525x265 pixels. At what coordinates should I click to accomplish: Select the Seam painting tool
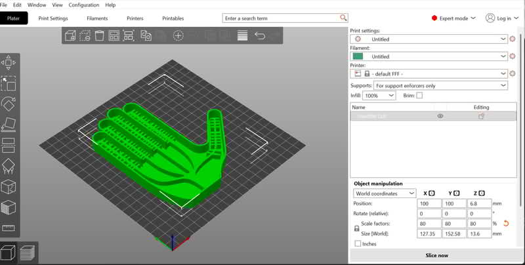9,187
